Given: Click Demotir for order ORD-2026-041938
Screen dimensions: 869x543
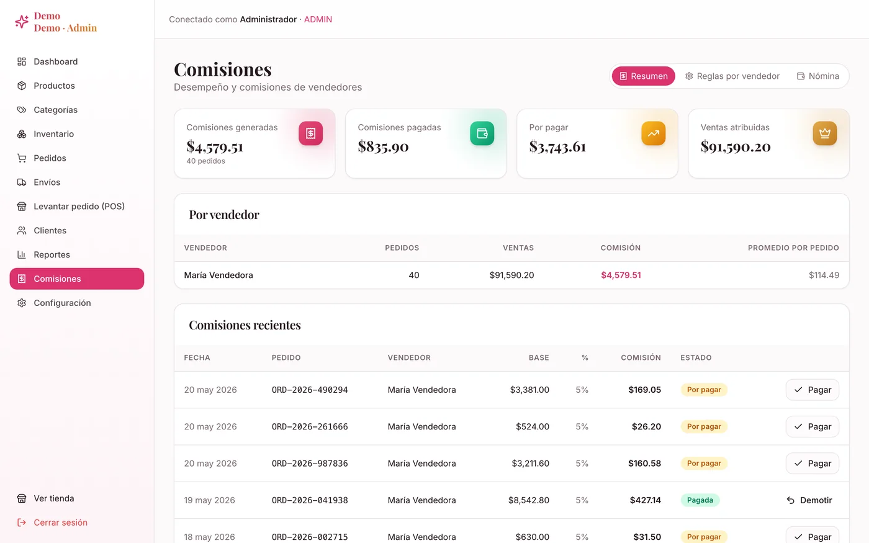Looking at the screenshot, I should point(809,500).
